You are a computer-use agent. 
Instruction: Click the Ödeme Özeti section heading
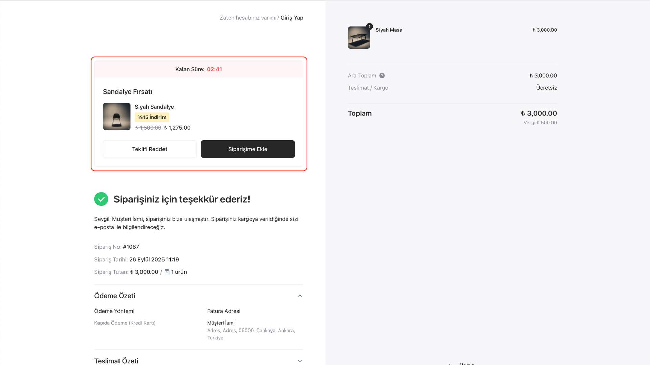(114, 296)
